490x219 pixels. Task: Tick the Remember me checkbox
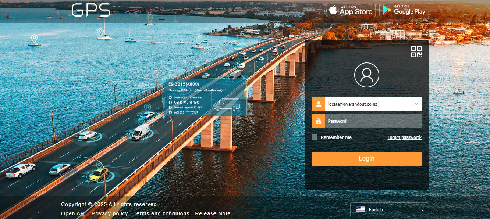point(315,137)
